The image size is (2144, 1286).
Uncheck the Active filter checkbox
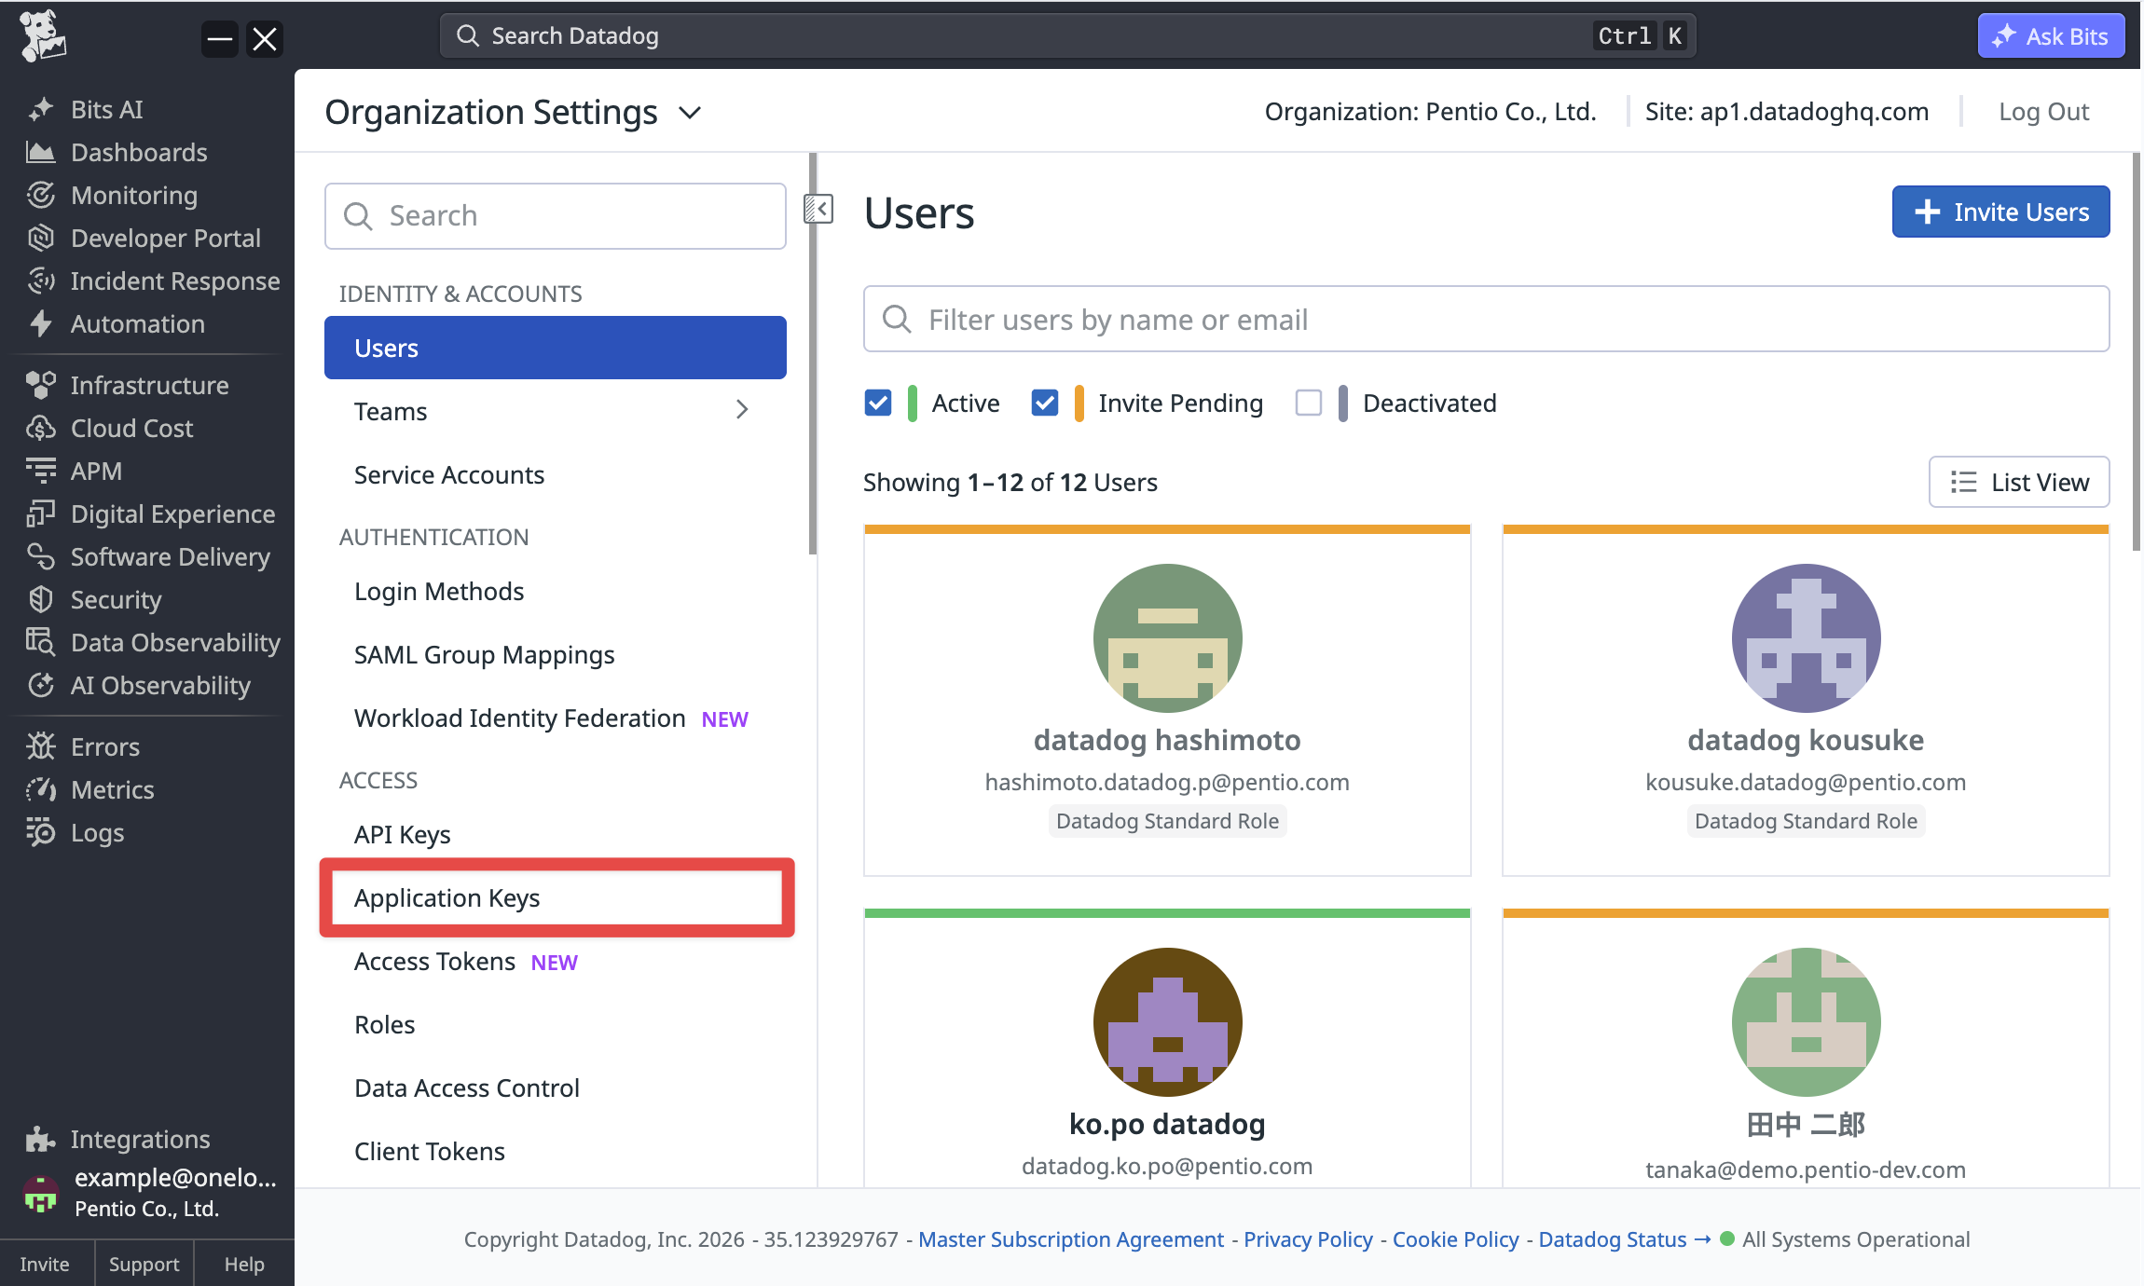(x=878, y=404)
